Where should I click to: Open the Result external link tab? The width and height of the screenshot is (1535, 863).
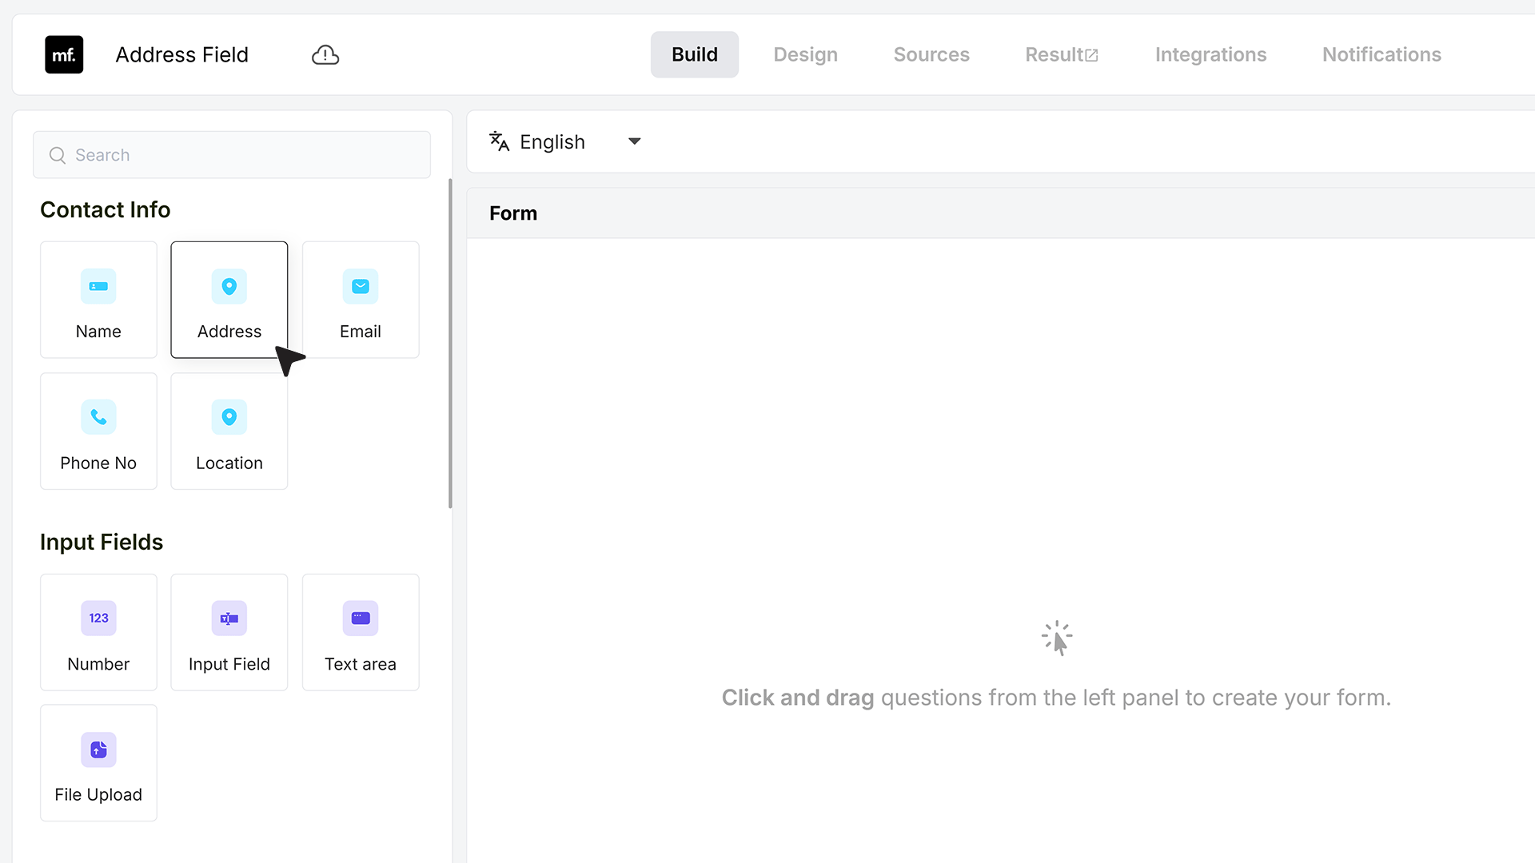[1062, 54]
